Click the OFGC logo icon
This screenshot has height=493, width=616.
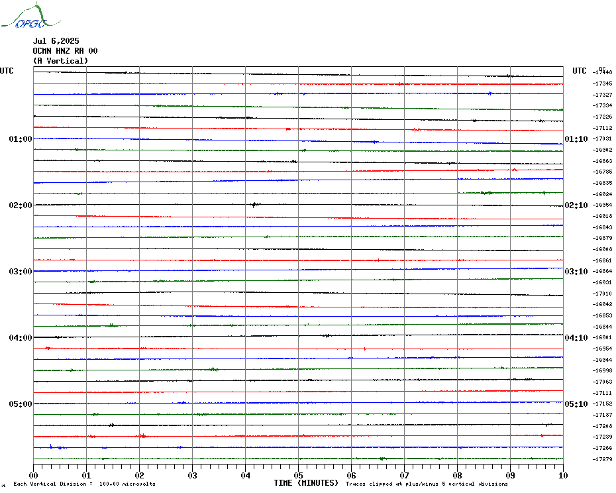click(x=31, y=16)
